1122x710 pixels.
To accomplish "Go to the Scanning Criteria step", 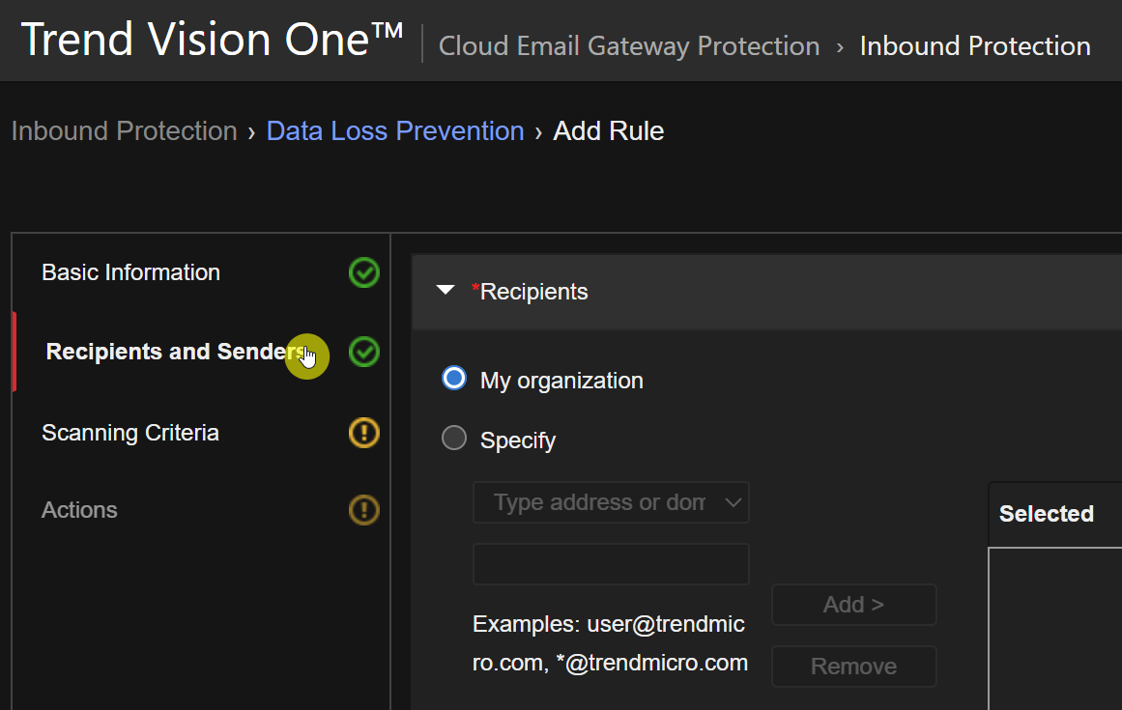I will 129,433.
